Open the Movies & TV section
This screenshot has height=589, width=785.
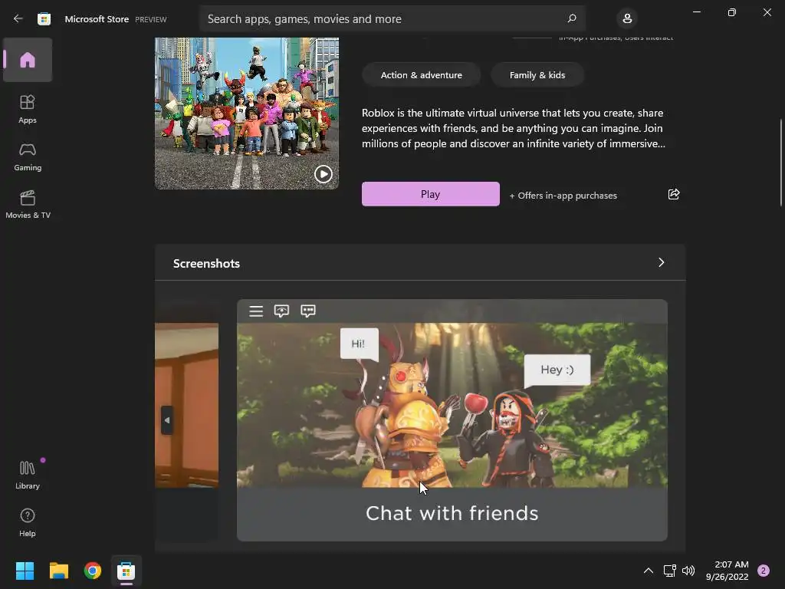[x=28, y=204]
